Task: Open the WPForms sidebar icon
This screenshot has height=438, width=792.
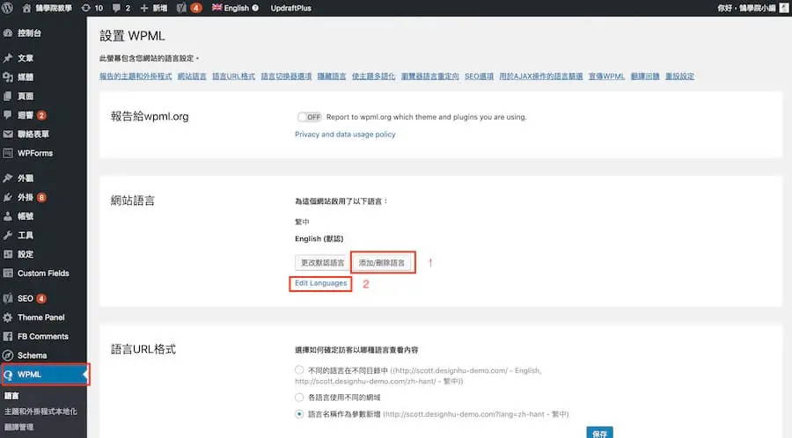Action: 8,153
